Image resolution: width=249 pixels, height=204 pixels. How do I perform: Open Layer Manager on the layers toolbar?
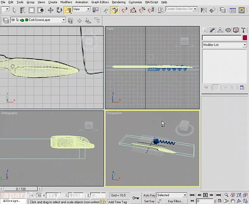(6, 20)
